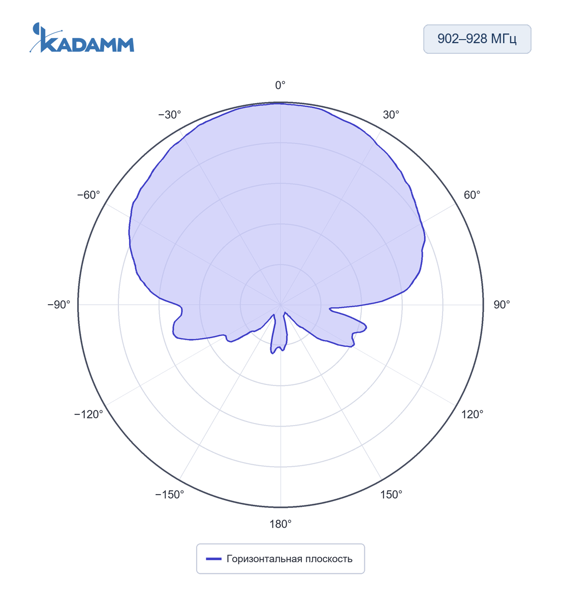This screenshot has width=561, height=615.
Task: Click the 60° angle label
Action: [472, 195]
